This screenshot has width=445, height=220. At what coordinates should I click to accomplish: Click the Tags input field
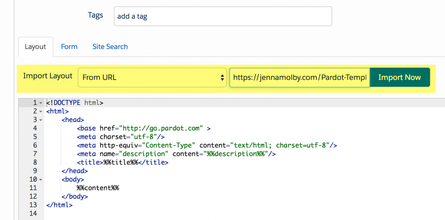pyautogui.click(x=222, y=16)
